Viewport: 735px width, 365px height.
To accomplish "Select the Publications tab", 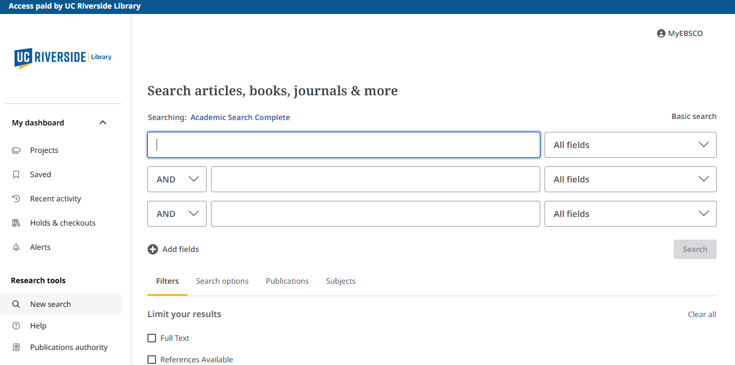I will tap(287, 280).
